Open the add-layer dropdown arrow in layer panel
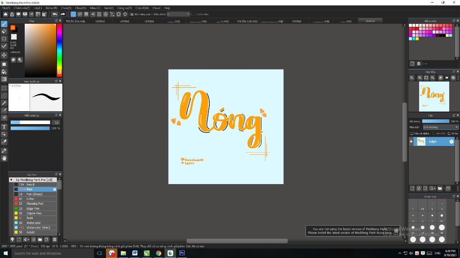Viewport: 460px width, 258px height. coord(435,189)
